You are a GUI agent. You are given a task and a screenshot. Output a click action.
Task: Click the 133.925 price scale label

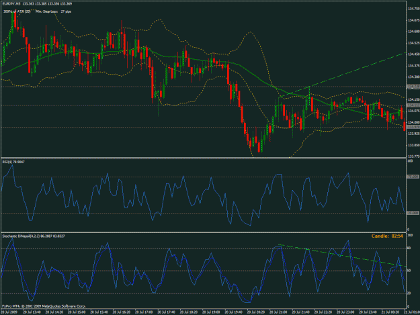pos(413,134)
